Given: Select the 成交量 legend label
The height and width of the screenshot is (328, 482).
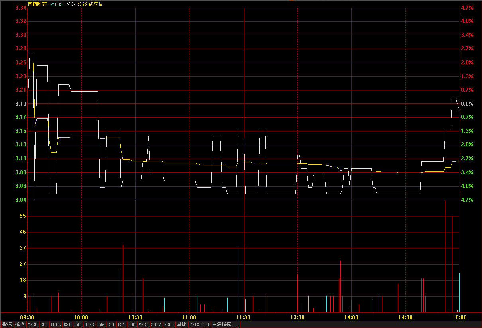Looking at the screenshot, I should tap(96, 4).
